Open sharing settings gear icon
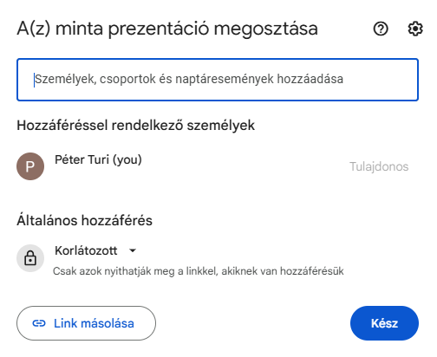Viewport: 437px width, 357px height. (415, 29)
